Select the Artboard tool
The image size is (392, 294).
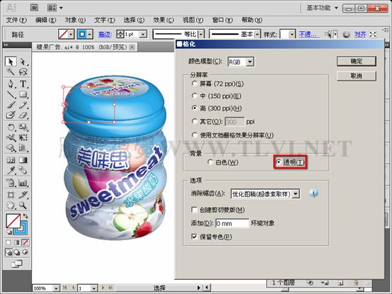(11, 195)
